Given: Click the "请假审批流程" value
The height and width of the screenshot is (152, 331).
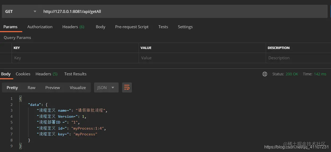Looking at the screenshot, I should pyautogui.click(x=91, y=110).
